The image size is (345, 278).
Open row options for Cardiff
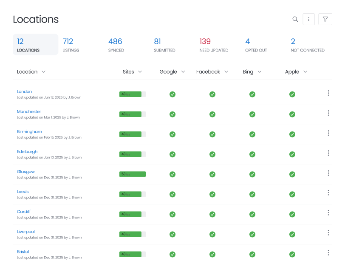pyautogui.click(x=328, y=213)
